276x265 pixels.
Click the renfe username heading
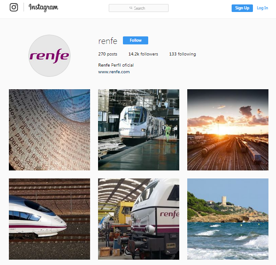[x=107, y=41]
